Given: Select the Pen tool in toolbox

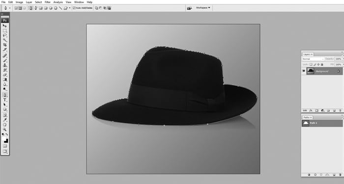Looking at the screenshot, I should (x=4, y=95).
